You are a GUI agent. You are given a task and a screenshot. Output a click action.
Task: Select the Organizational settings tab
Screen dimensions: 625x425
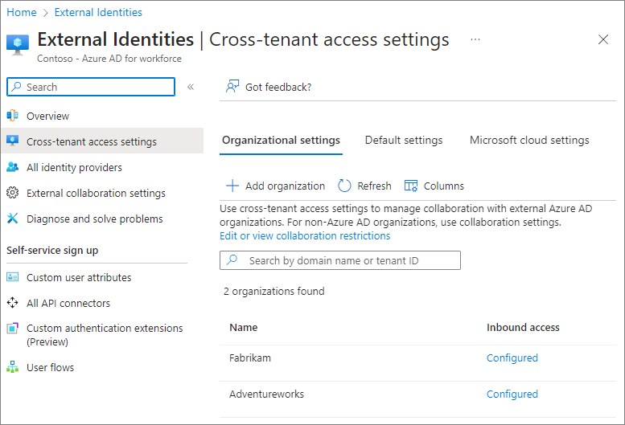click(281, 140)
